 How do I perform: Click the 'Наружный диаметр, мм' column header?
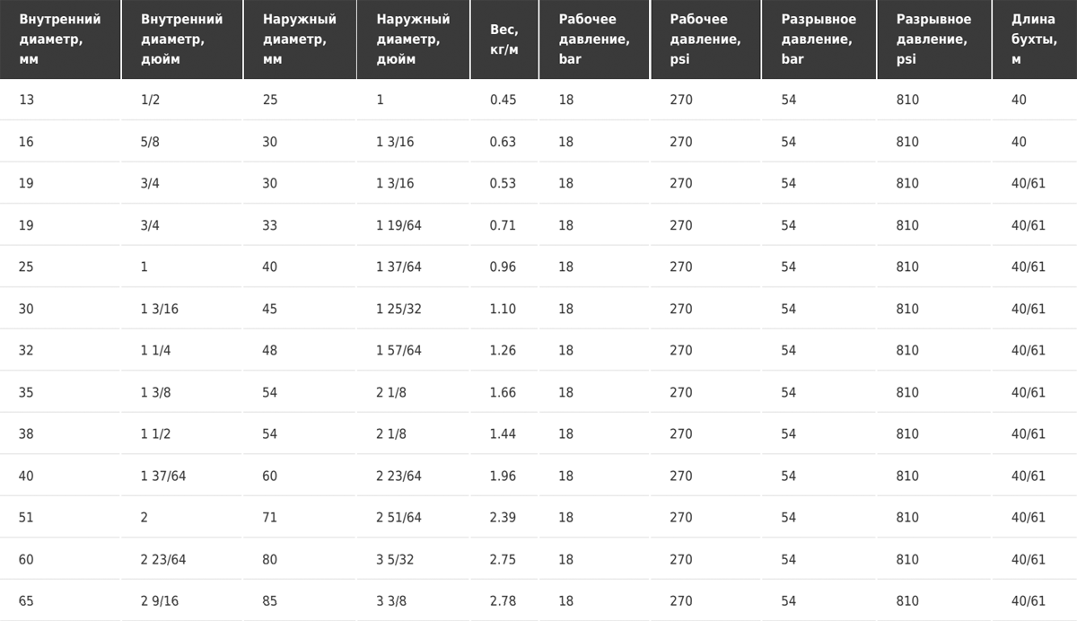(300, 39)
